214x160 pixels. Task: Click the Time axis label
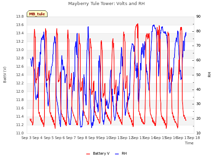tap(189, 143)
